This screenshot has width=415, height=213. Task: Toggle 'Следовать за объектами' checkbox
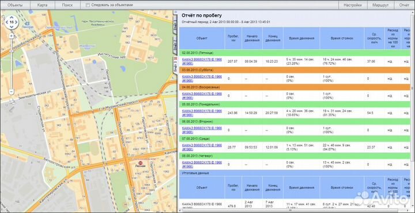(x=88, y=5)
